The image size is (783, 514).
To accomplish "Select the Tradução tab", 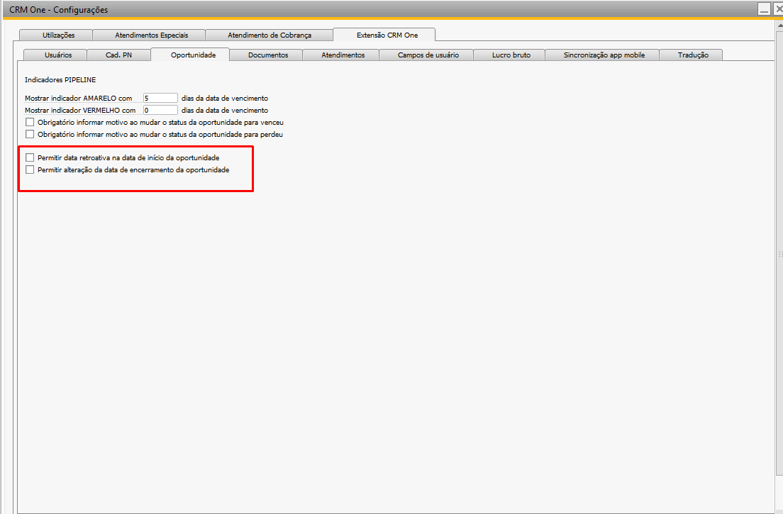I will pos(691,55).
